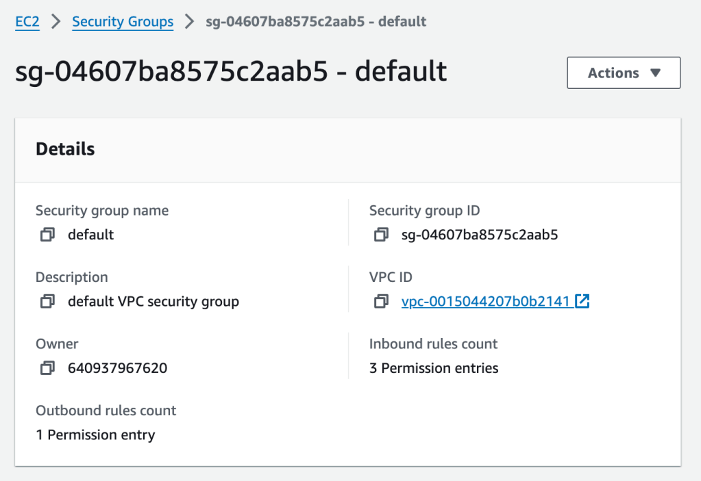Click the "3 Permission entries" inbound count
This screenshot has width=701, height=481.
pos(434,368)
